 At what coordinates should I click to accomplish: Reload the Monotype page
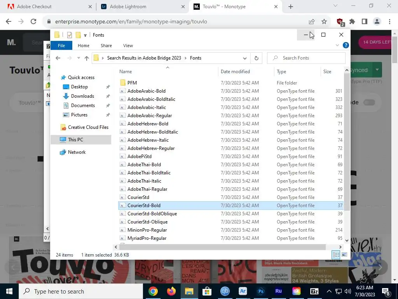[33, 22]
